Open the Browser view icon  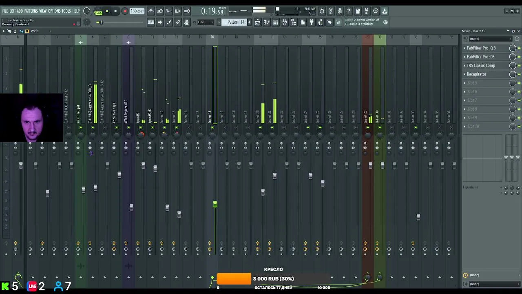pyautogui.click(x=294, y=22)
